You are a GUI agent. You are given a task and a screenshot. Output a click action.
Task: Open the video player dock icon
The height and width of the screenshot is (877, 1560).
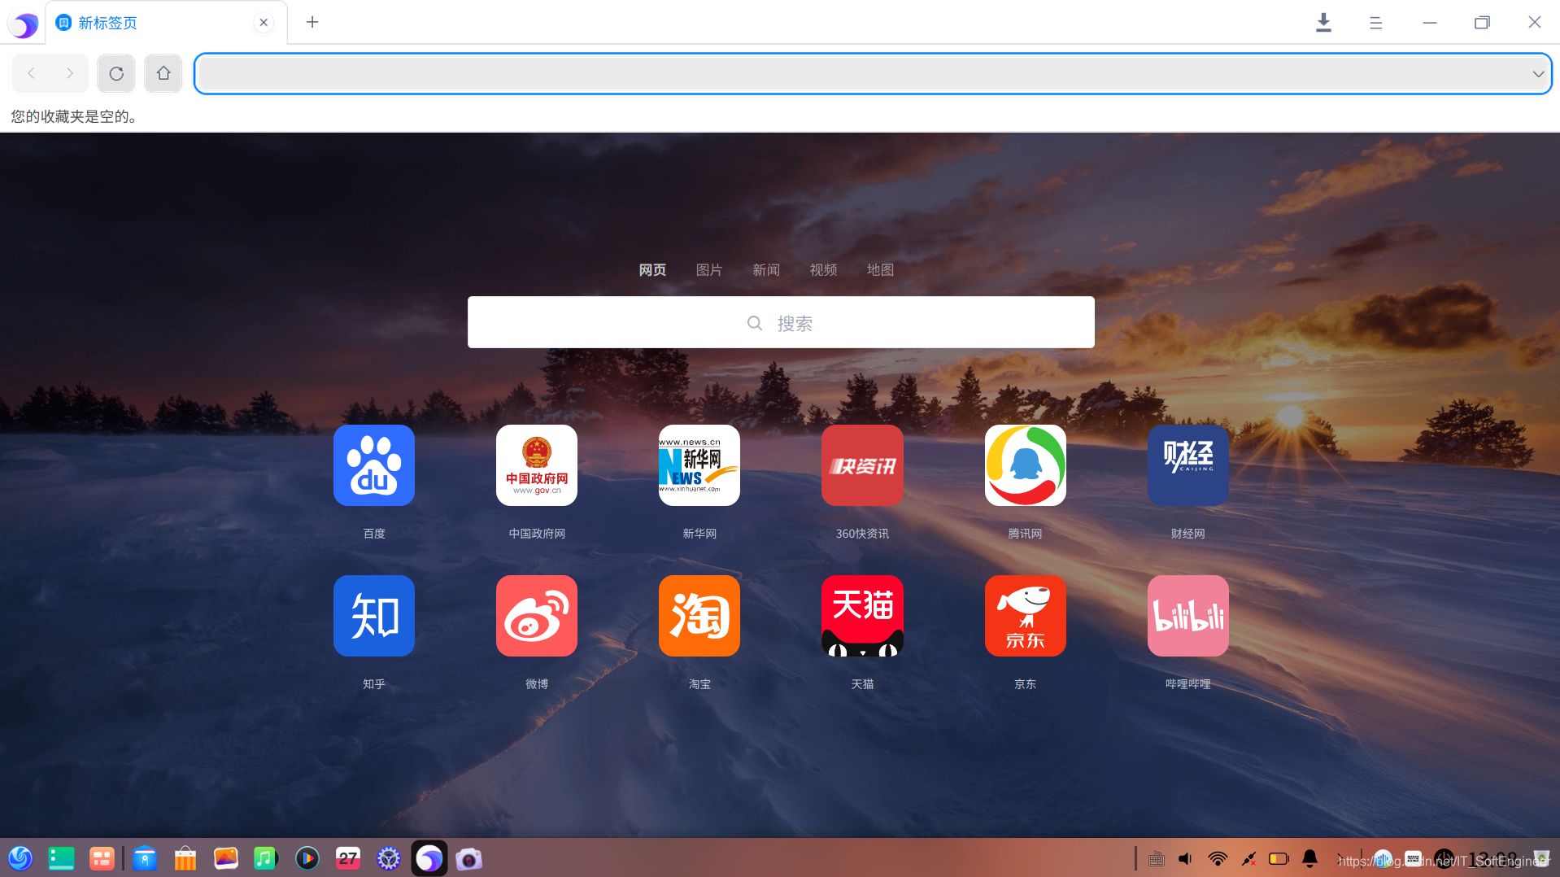click(x=307, y=858)
